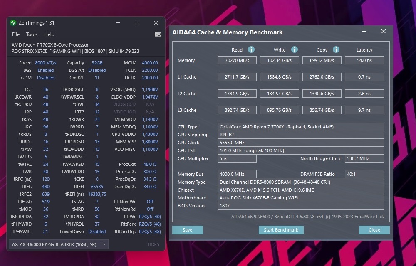The height and width of the screenshot is (266, 416).
Task: Click the L1 Cache Latency value 0.7 ns
Action: click(364, 77)
